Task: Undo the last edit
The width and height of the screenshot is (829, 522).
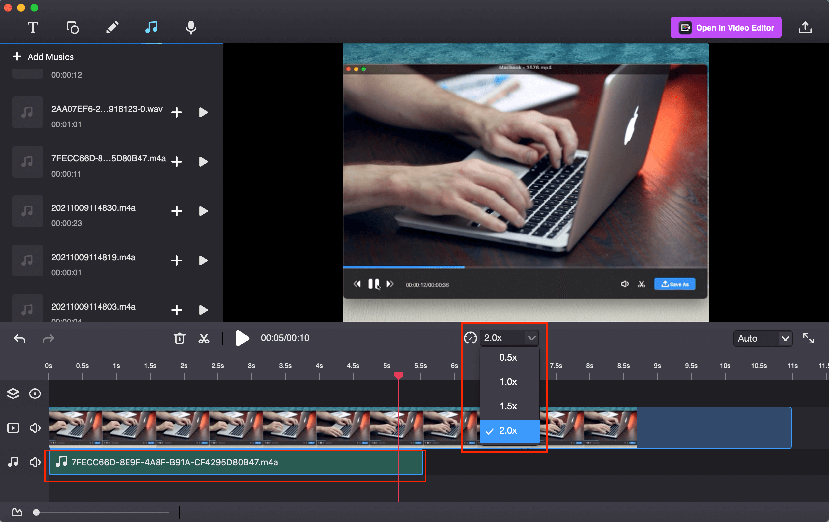Action: point(20,338)
